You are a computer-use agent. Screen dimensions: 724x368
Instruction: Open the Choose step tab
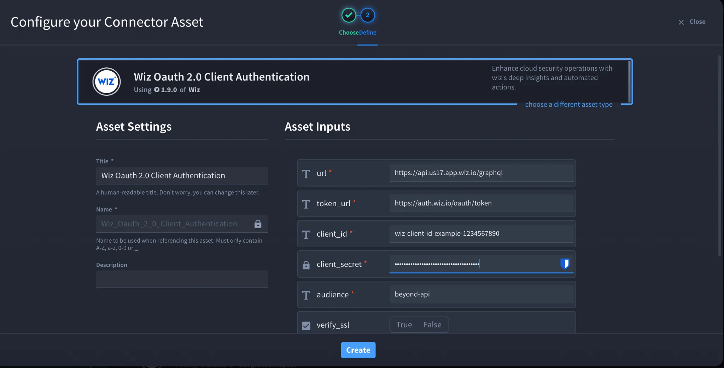point(349,32)
